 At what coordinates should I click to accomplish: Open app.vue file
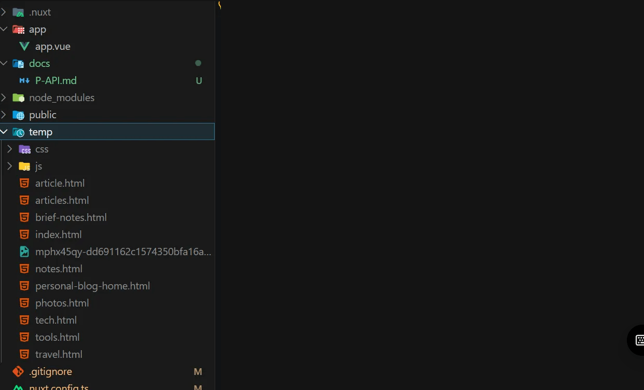(x=53, y=46)
